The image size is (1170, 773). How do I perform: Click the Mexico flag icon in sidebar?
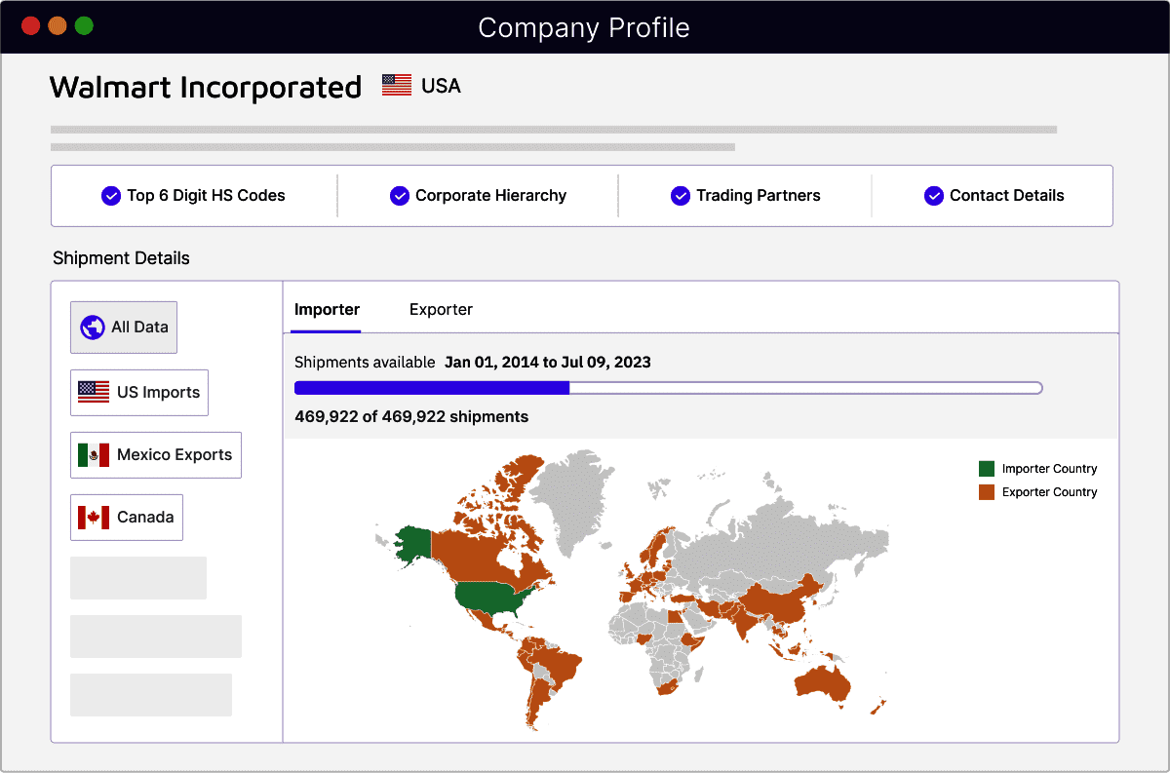coord(94,454)
